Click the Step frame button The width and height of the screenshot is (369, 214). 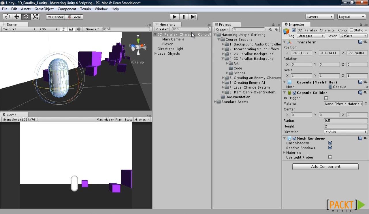(x=193, y=17)
